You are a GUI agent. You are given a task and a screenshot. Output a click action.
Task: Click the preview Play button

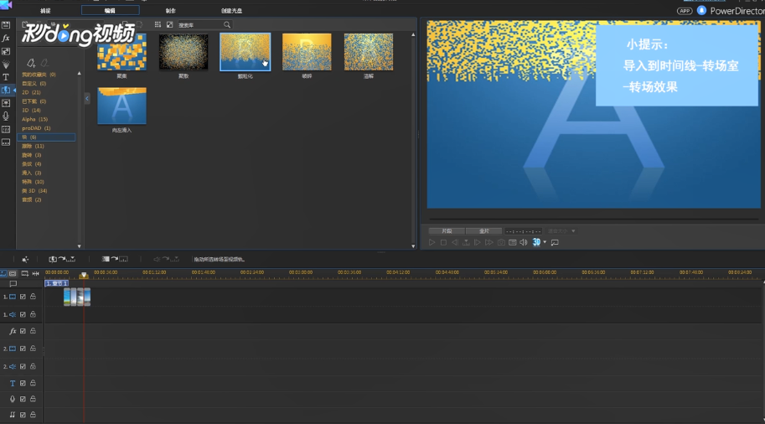click(x=432, y=242)
